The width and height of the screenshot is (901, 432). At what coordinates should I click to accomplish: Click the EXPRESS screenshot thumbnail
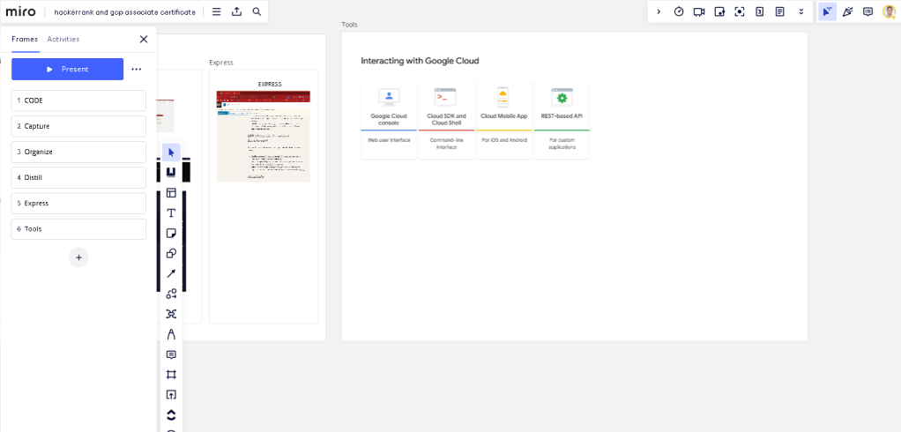coord(264,136)
